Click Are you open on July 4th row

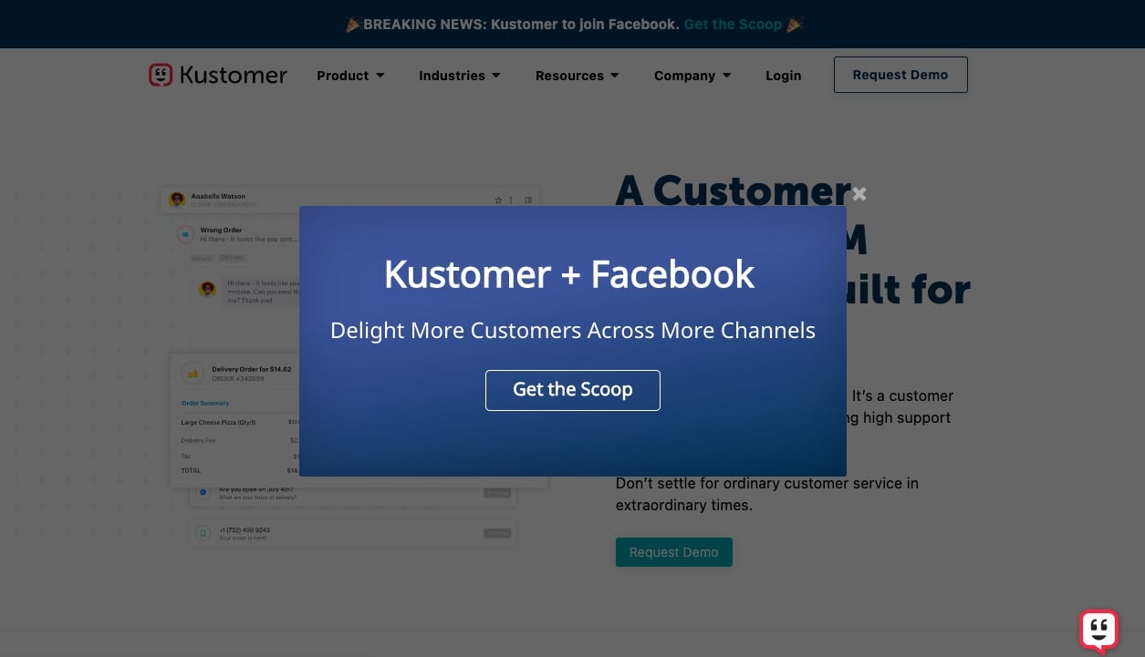(x=352, y=493)
